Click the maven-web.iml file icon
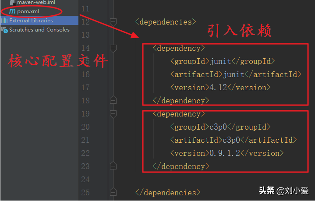Screen dimensions: 315x201 [x=12, y=3]
